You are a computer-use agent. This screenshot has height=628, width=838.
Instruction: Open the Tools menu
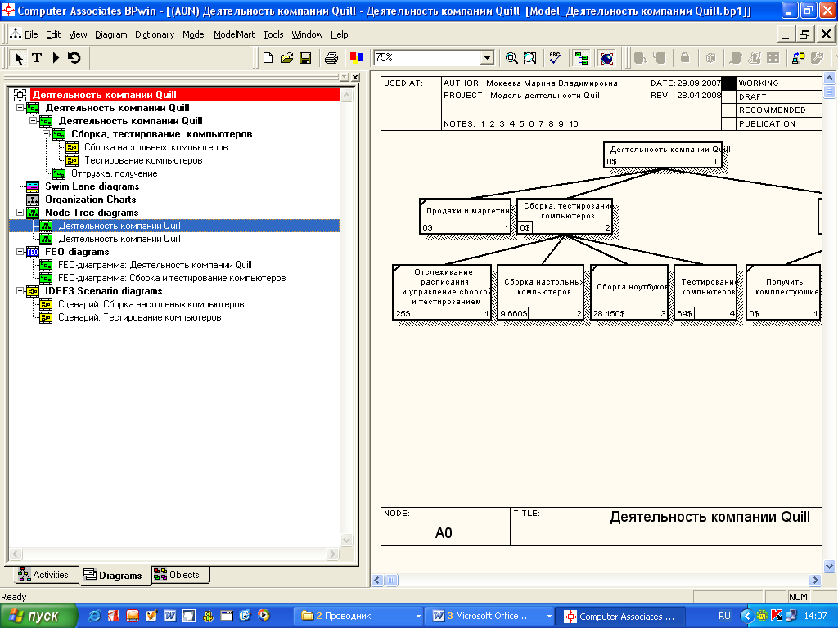click(273, 34)
